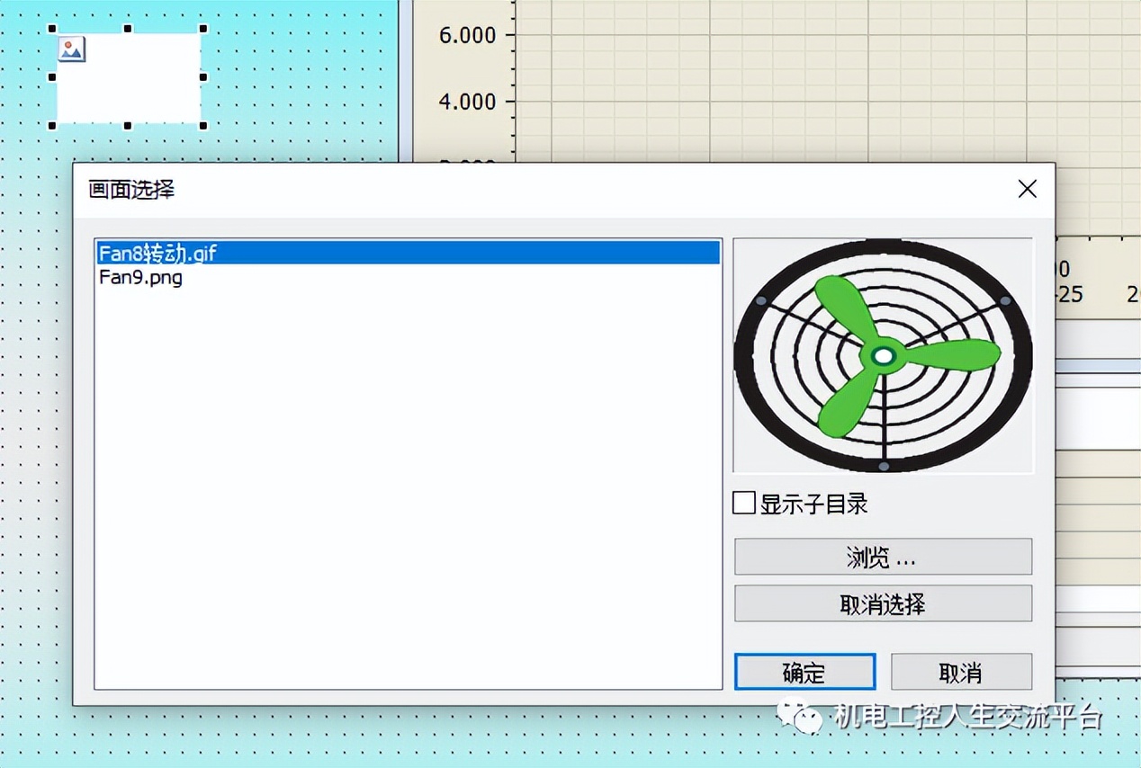Click the fan preview image thumbnail
The image size is (1141, 768).
click(884, 354)
